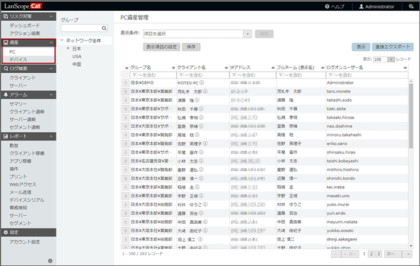This screenshot has height=266, width=420.
Task: Click the group search magnifier icon
Action: (x=104, y=28)
